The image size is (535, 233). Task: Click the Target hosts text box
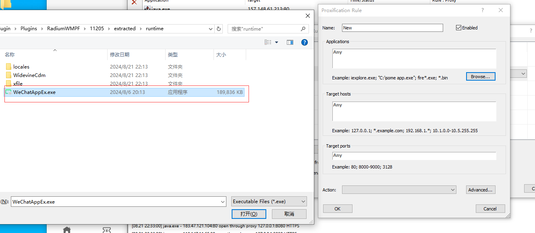414,111
